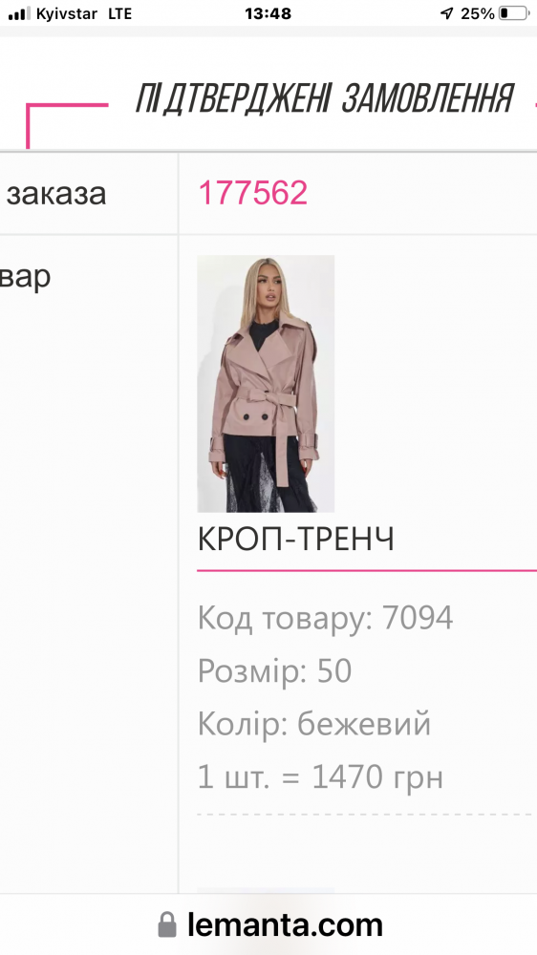Image resolution: width=537 pixels, height=955 pixels.
Task: Tap the cellular signal bars icon
Action: click(x=19, y=13)
